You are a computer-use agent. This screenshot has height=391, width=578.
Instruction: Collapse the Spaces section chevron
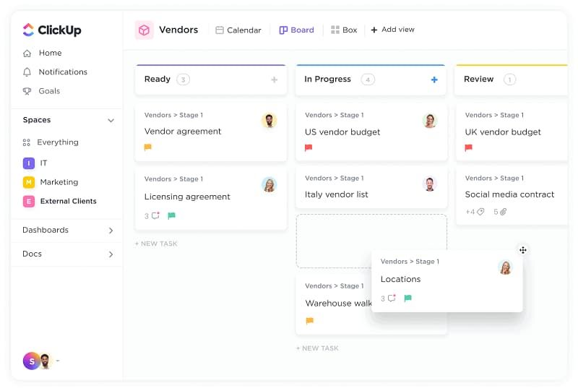[111, 121]
